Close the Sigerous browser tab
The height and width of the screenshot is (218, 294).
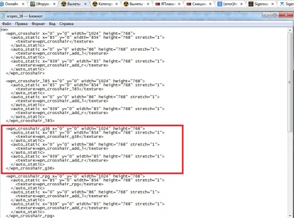coord(272,4)
